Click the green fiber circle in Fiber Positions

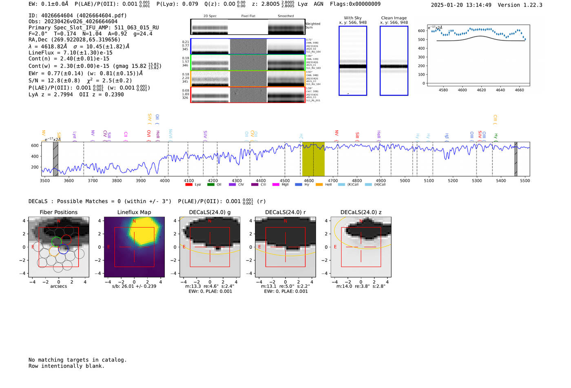tap(57, 241)
